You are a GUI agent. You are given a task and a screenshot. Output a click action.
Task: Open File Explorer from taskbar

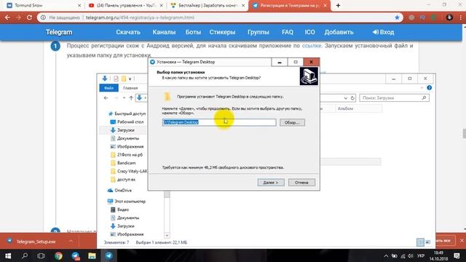(92, 255)
